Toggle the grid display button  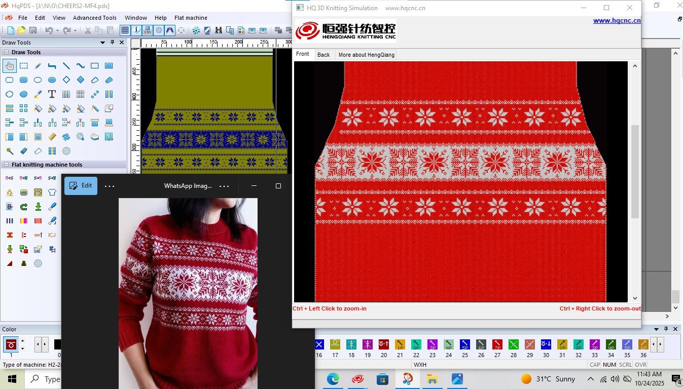(125, 30)
